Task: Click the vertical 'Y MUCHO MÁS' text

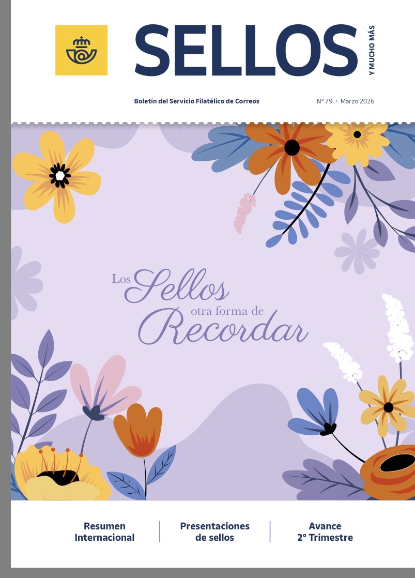Action: click(x=372, y=50)
